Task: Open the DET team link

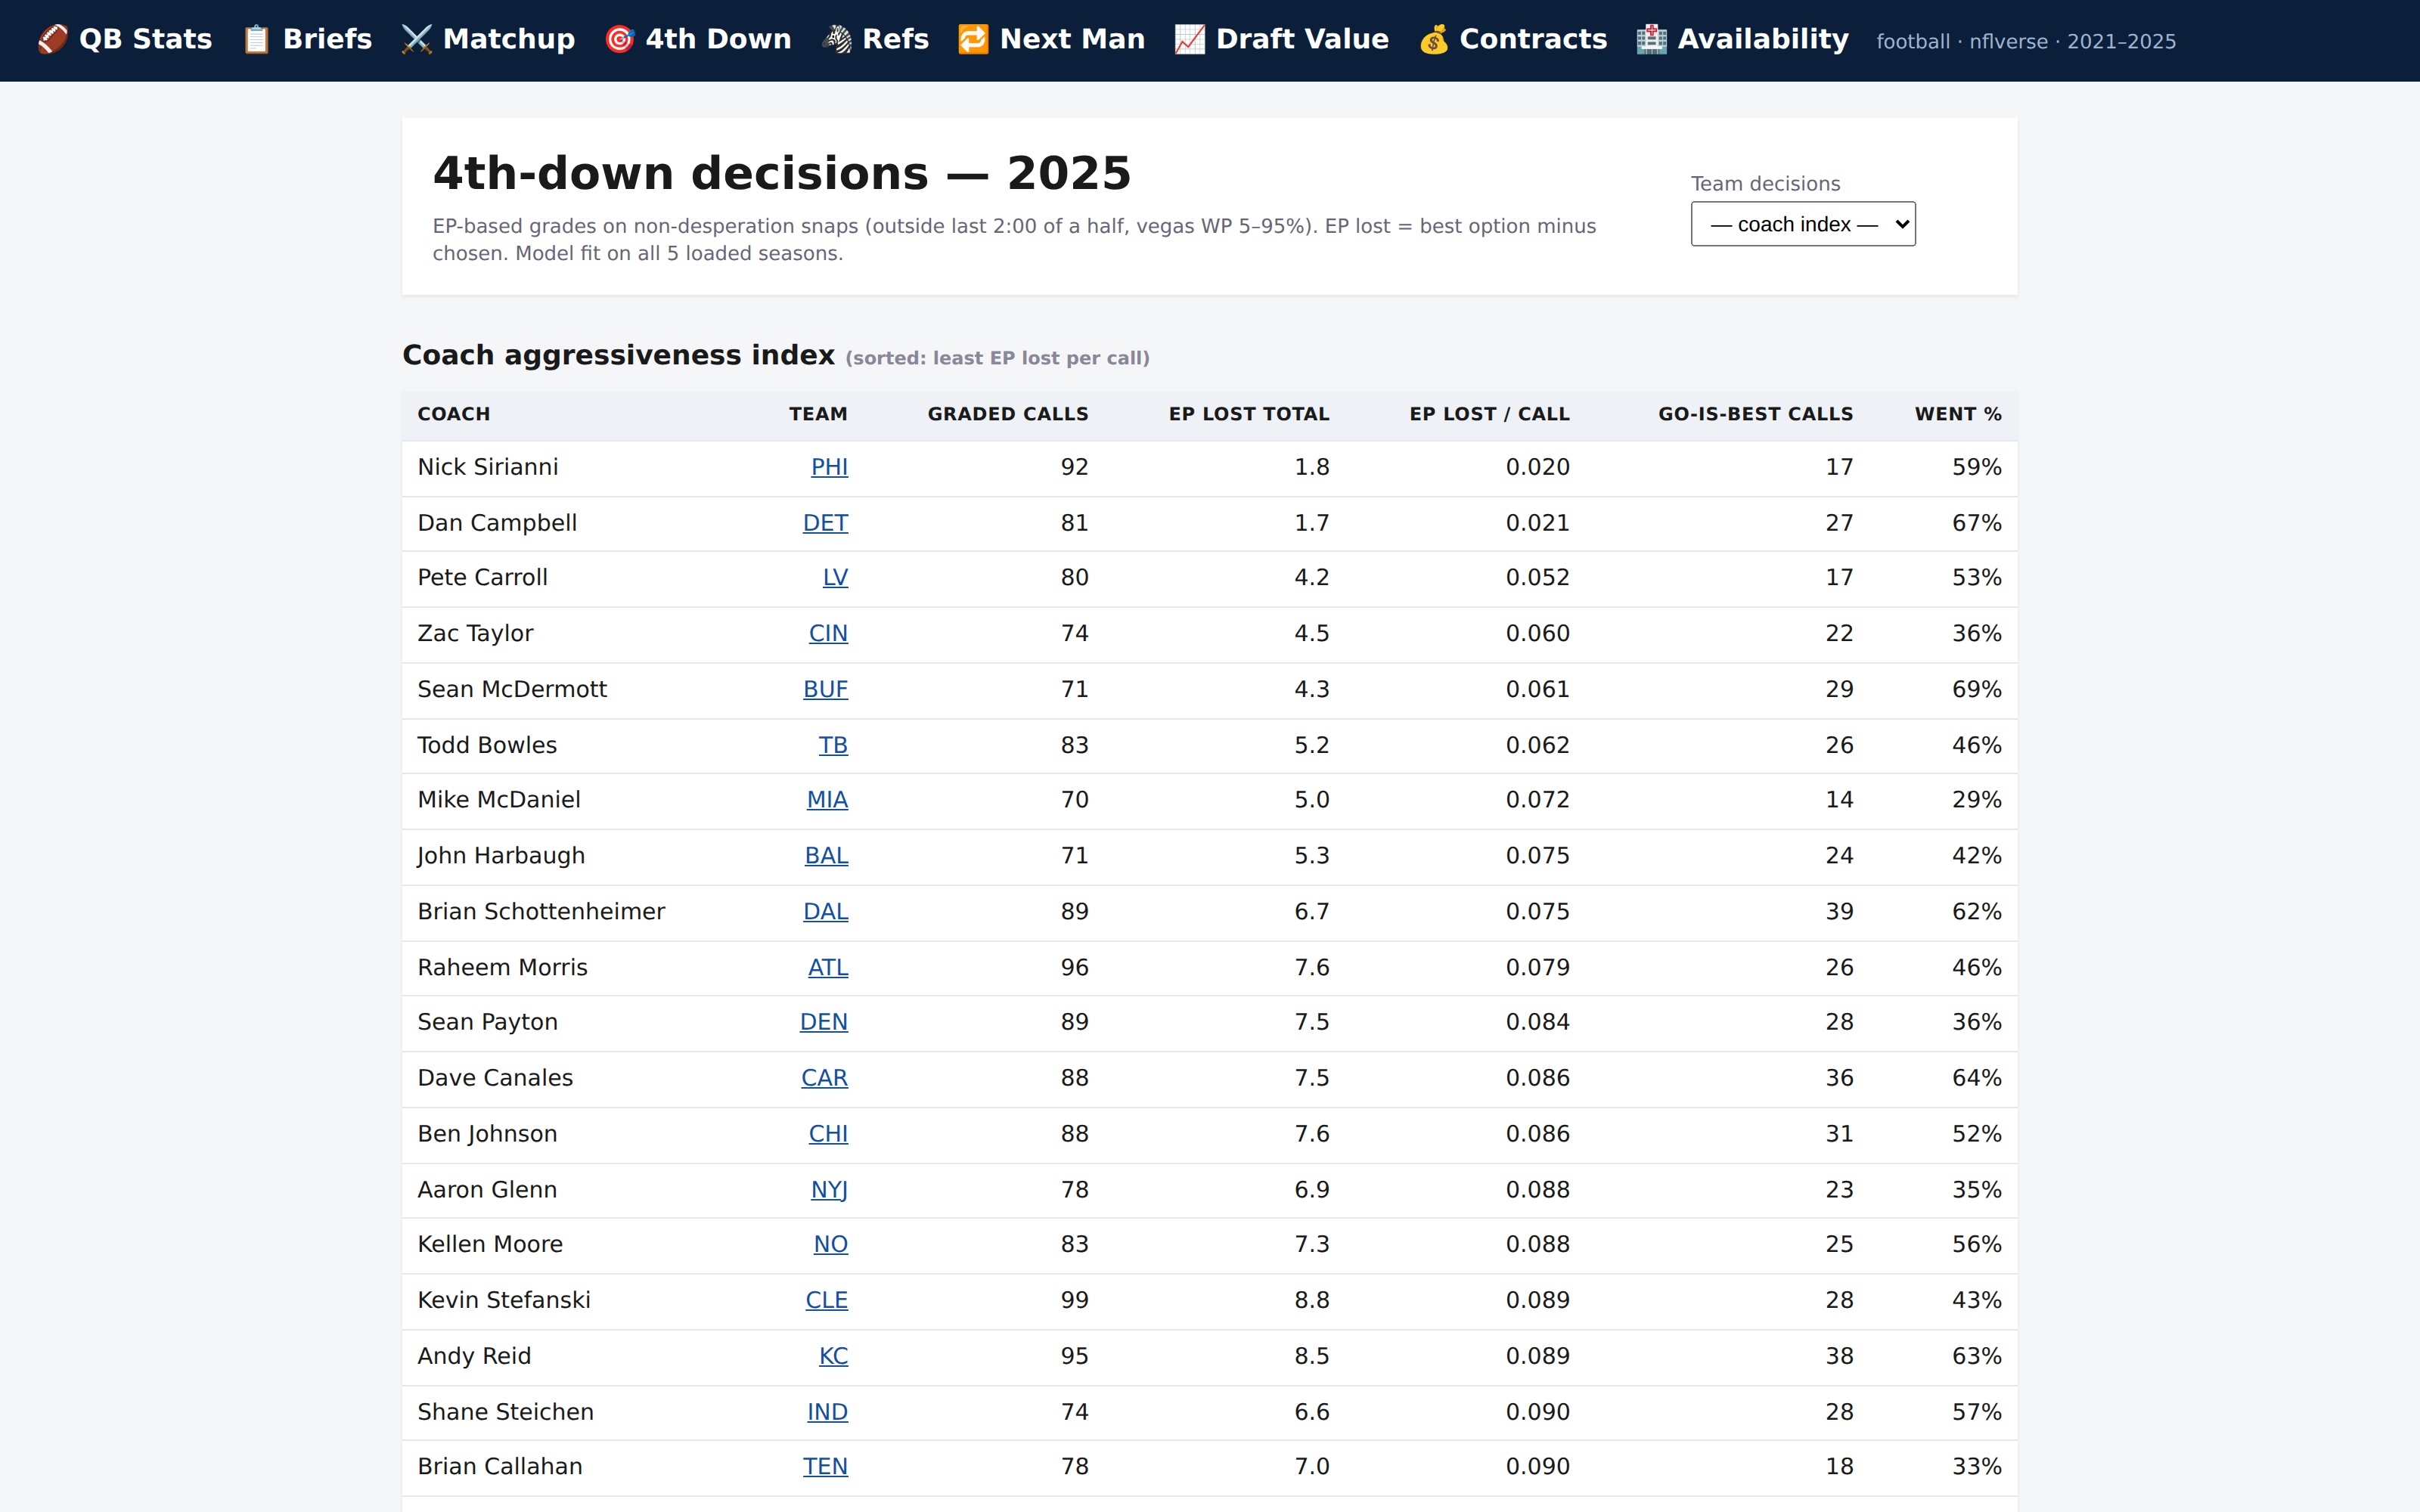Action: [825, 523]
